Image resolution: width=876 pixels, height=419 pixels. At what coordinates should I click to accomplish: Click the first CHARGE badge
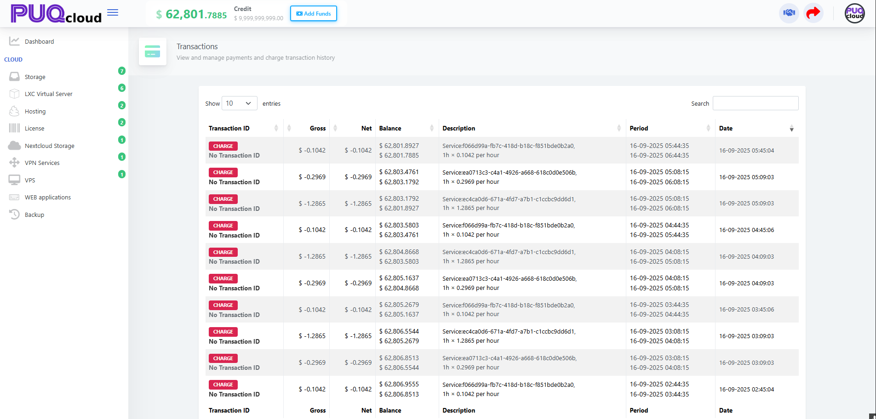click(x=223, y=146)
